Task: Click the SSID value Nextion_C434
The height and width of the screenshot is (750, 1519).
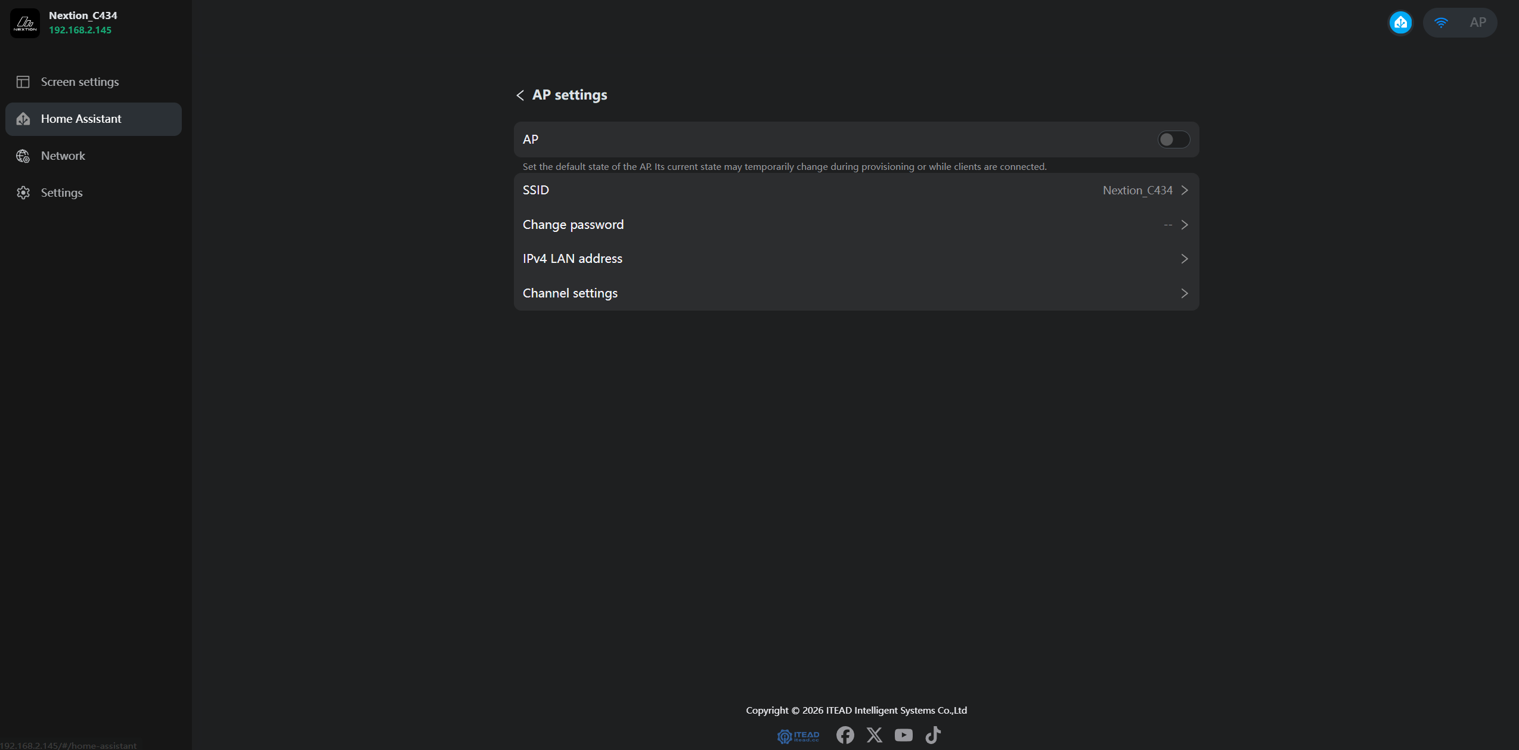Action: 1137,190
